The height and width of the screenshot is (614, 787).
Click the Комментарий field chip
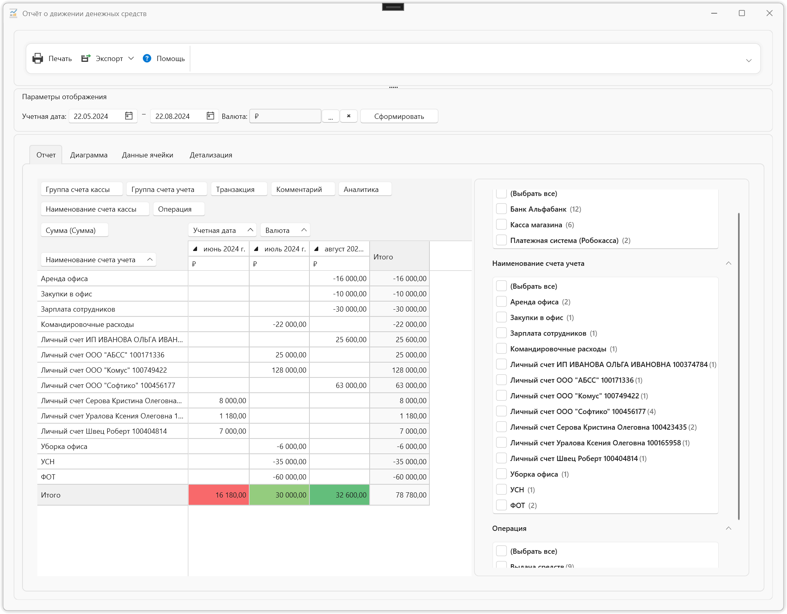pyautogui.click(x=303, y=190)
